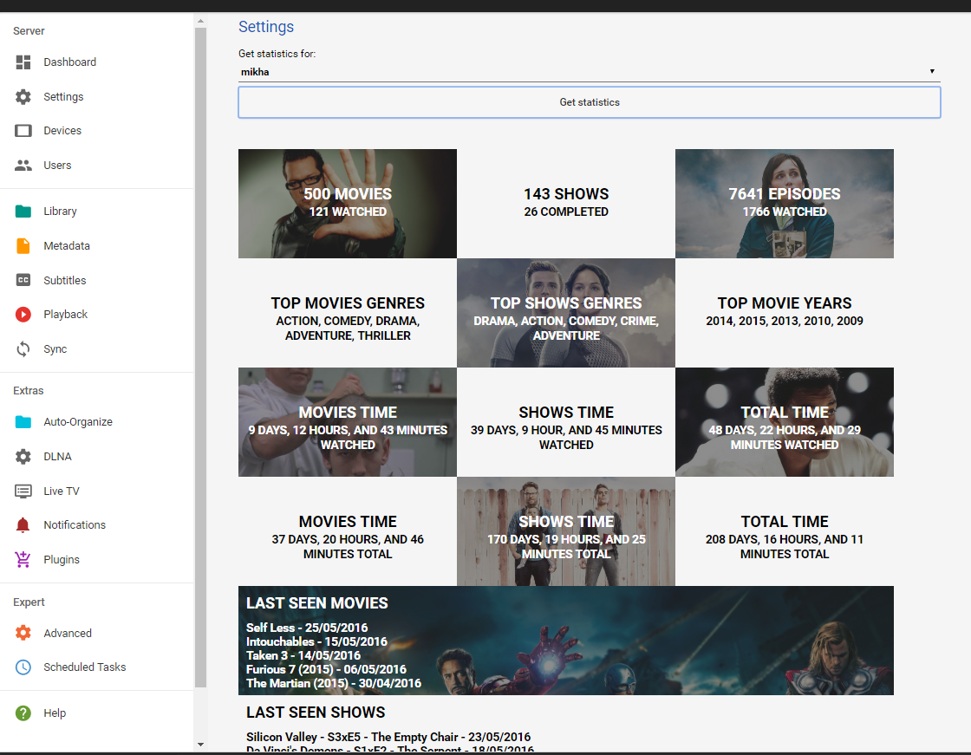
Task: Click the Auto-Organize folder icon
Action: (x=23, y=422)
